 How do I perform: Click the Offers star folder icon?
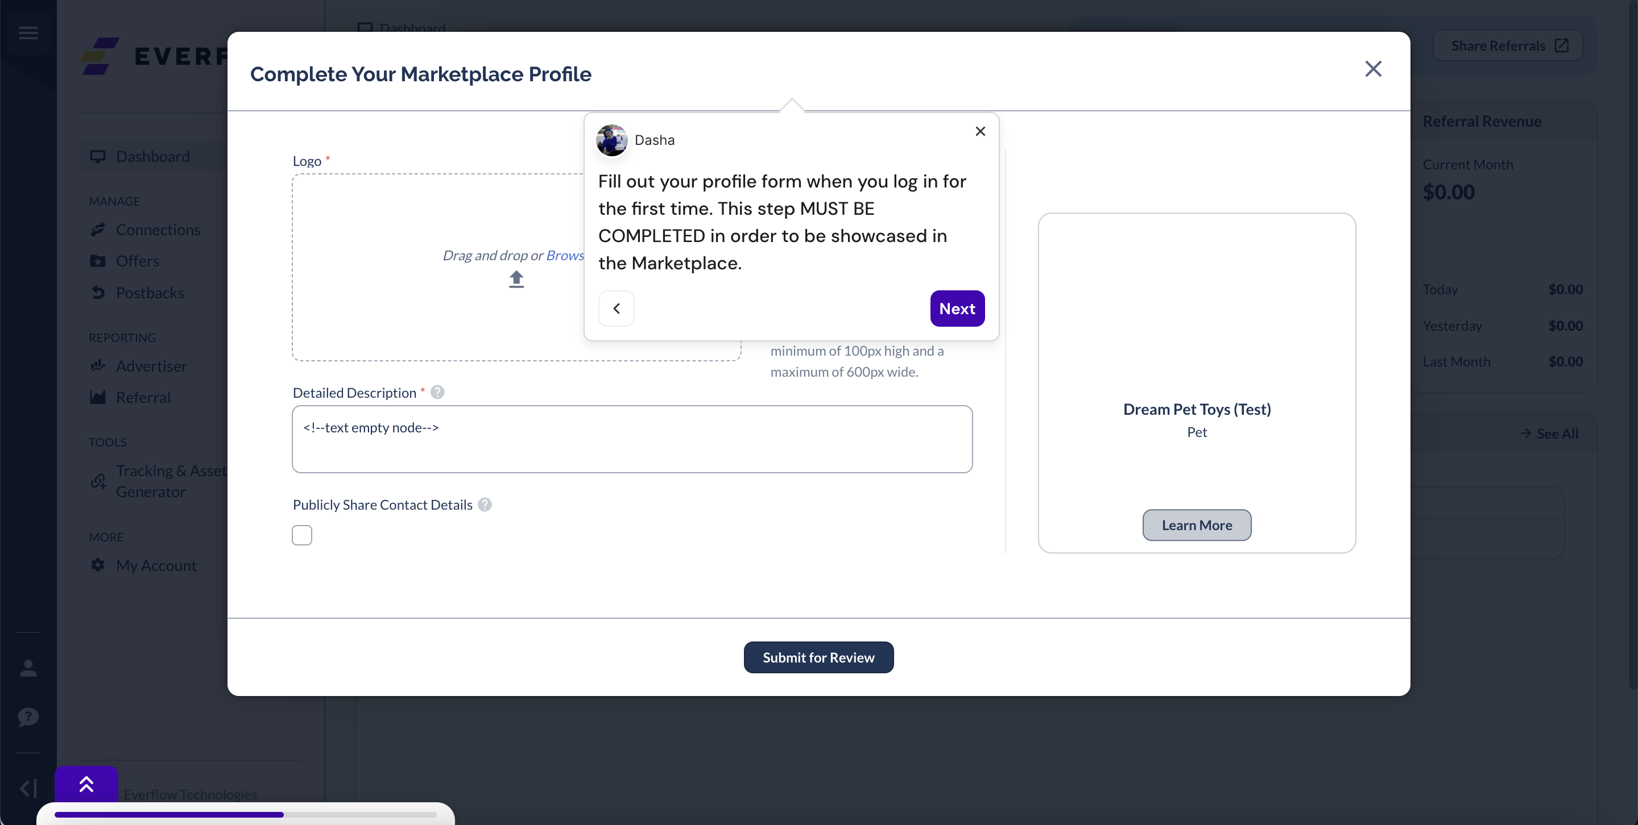(x=97, y=260)
